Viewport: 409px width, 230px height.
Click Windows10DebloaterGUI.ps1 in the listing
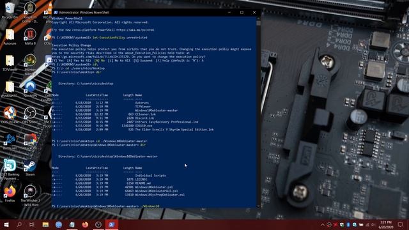[157, 191]
